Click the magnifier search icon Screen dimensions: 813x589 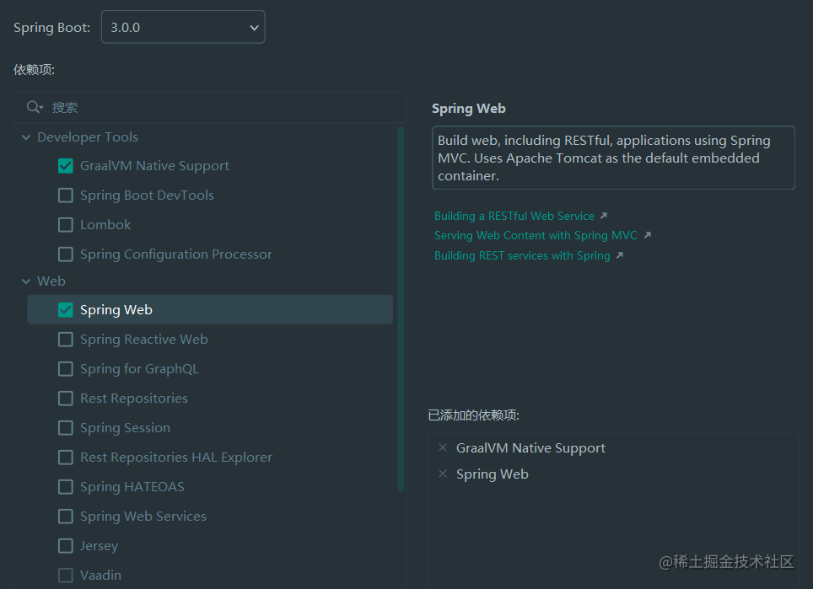(35, 107)
